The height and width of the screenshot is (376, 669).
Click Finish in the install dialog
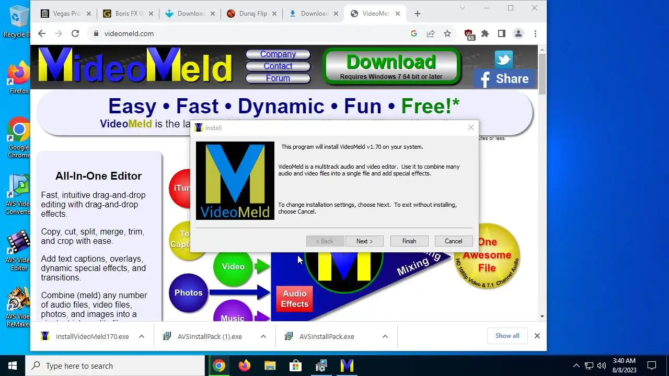click(409, 241)
